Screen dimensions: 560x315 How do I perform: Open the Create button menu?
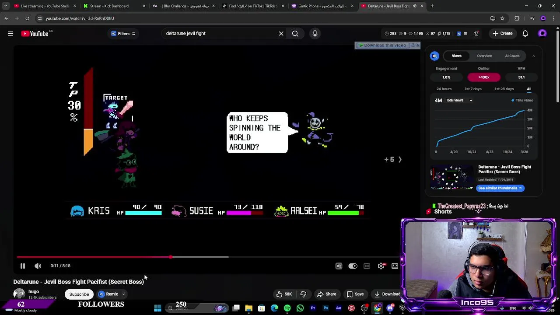tap(502, 33)
